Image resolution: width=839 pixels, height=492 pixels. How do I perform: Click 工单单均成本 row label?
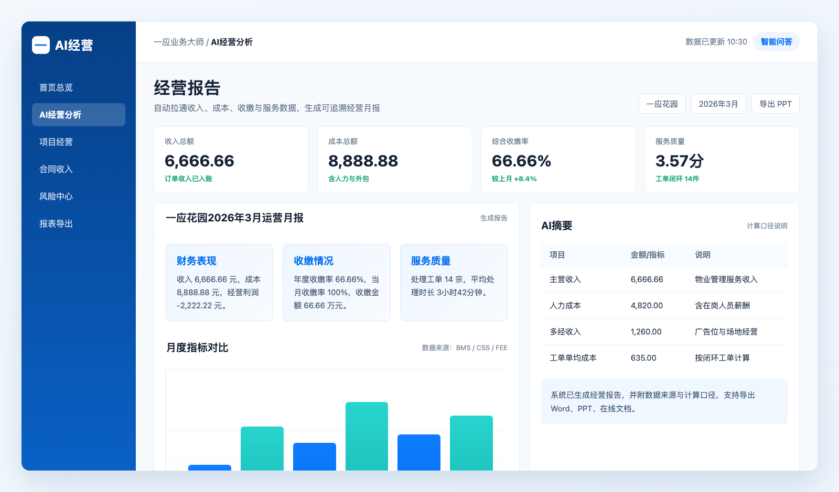pyautogui.click(x=573, y=358)
